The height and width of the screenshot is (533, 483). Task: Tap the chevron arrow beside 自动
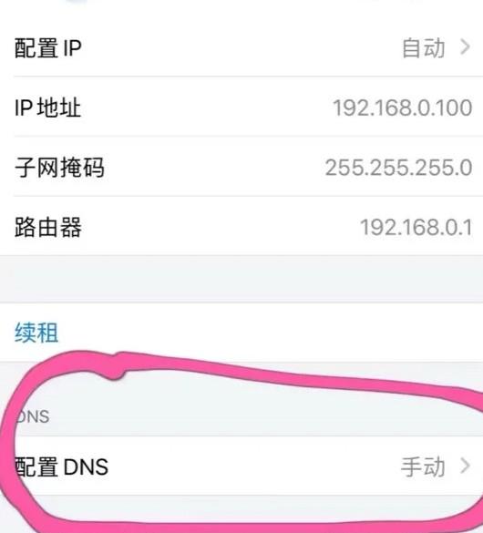pyautogui.click(x=465, y=47)
